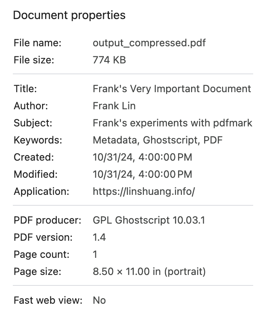
Task: Click the keywords Metadata, Ghostscript, PDF
Action: tap(157, 140)
